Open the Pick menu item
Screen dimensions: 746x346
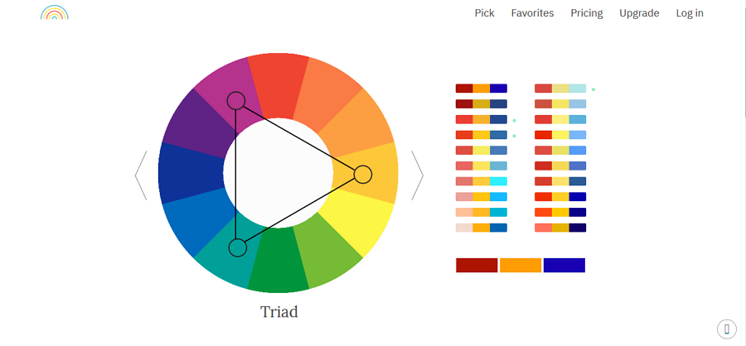coord(484,13)
